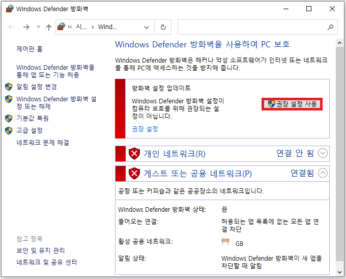
Task: Click the 방화벽 설정 업데이트 heading
Action: point(161,88)
